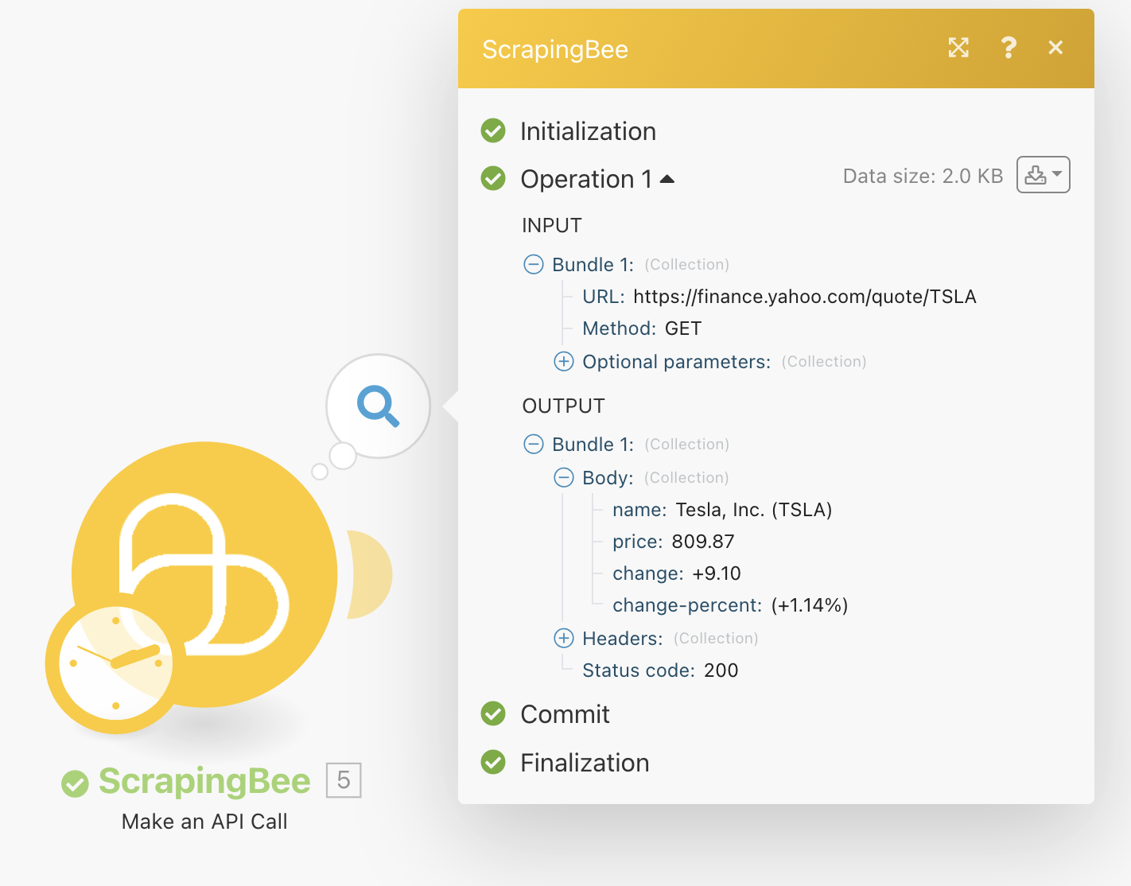The image size is (1131, 886).
Task: Click the Finalization step
Action: click(x=585, y=763)
